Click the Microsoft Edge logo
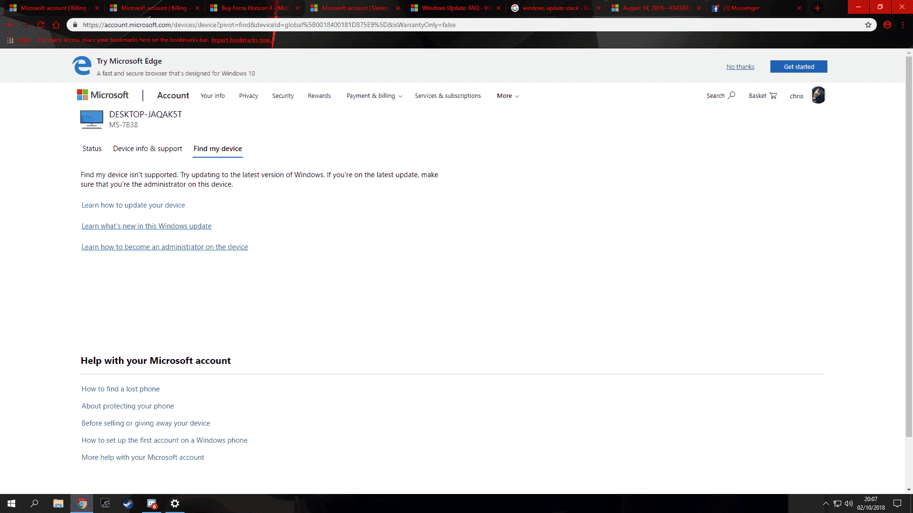The height and width of the screenshot is (513, 913). pos(82,66)
